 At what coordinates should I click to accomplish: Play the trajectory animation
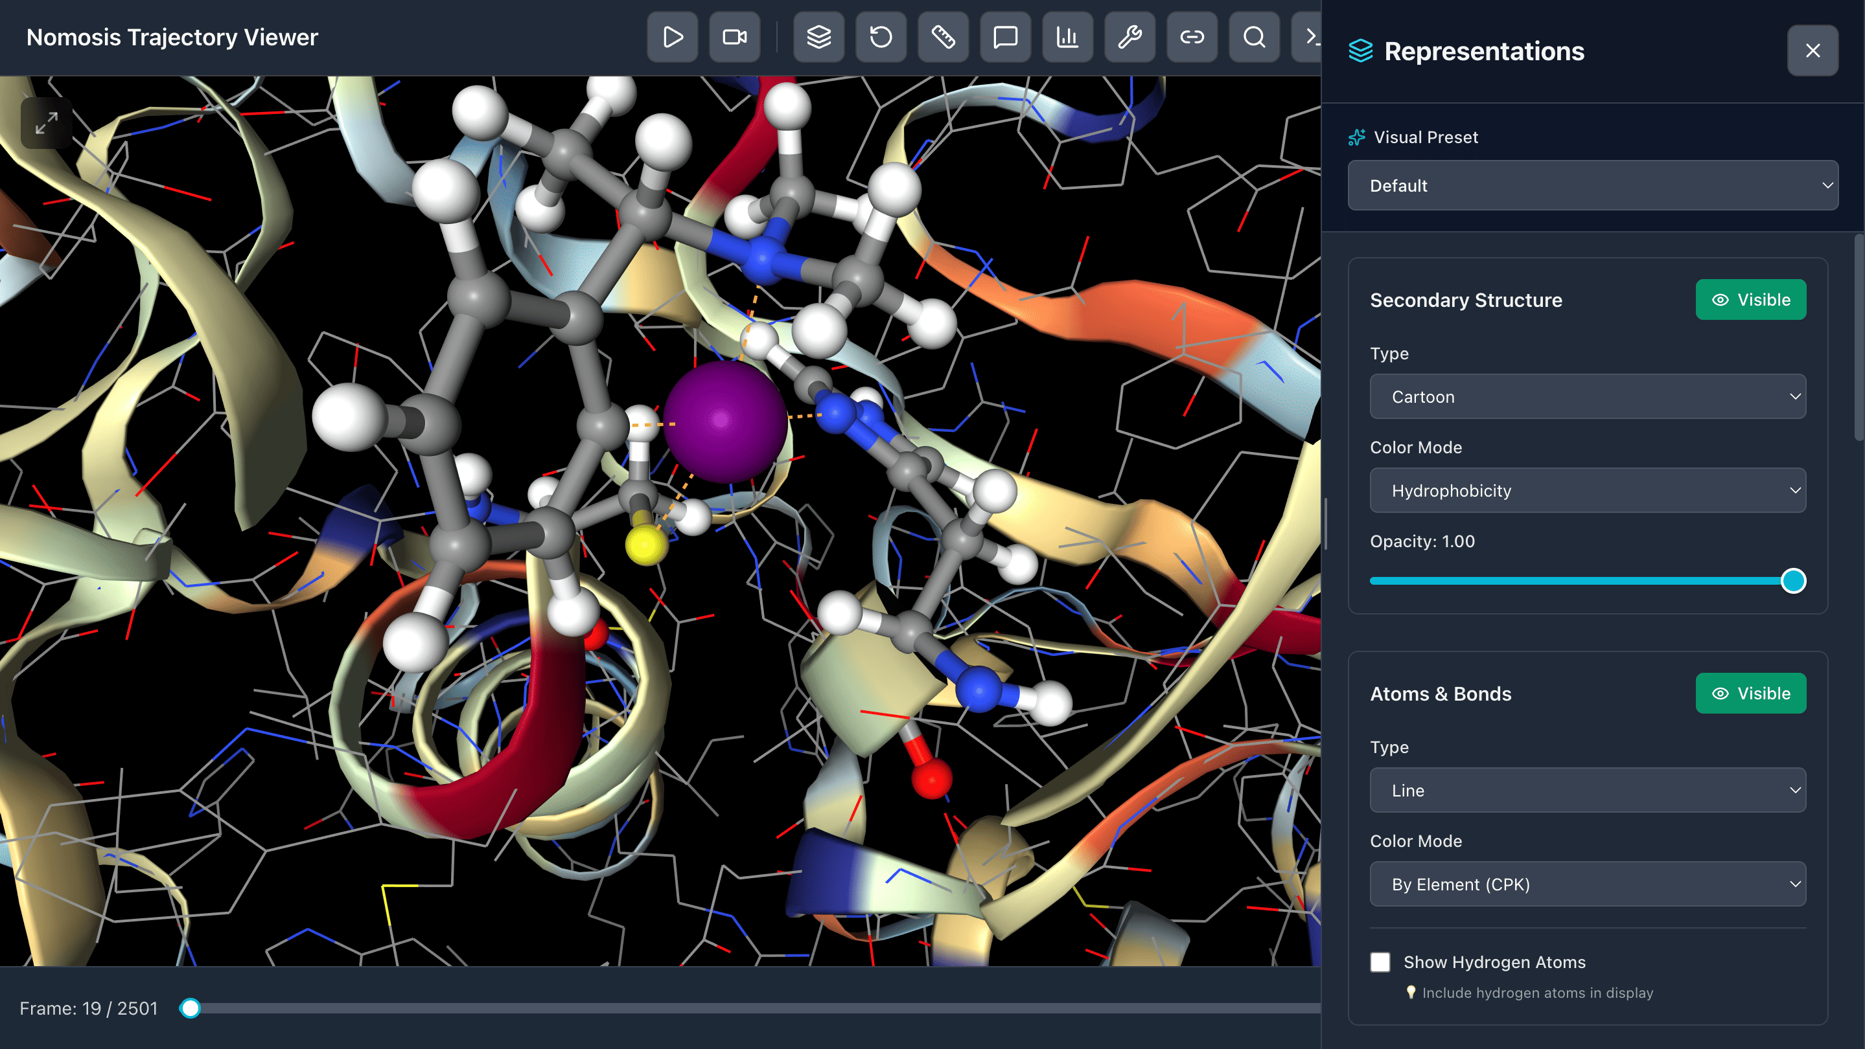click(x=672, y=37)
